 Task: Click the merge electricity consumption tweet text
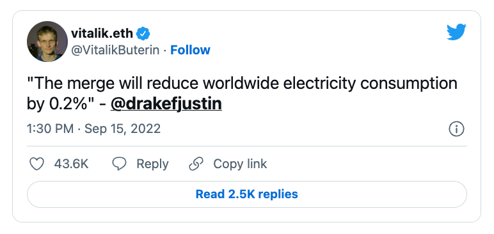(242, 94)
